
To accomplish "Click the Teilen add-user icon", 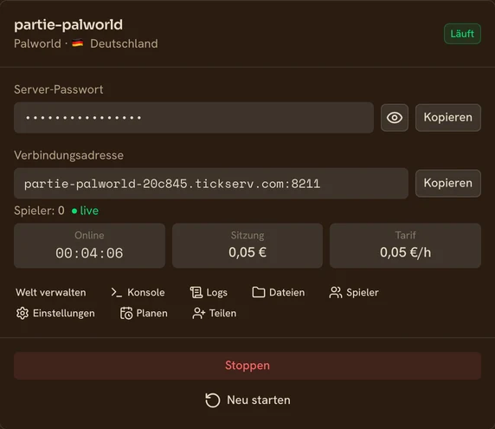I will point(198,313).
